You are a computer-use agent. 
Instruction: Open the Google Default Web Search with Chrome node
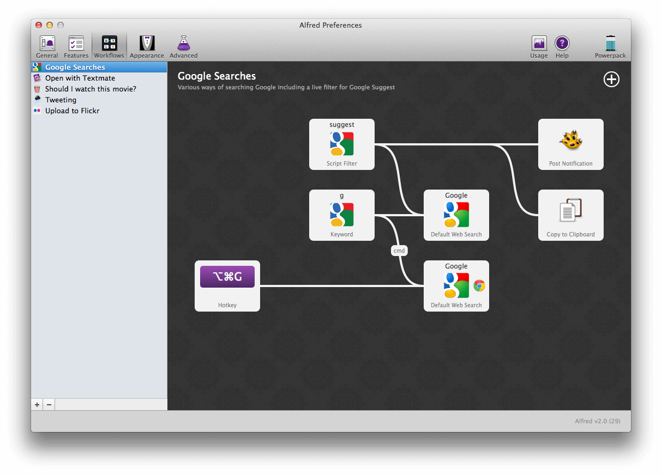tap(456, 286)
